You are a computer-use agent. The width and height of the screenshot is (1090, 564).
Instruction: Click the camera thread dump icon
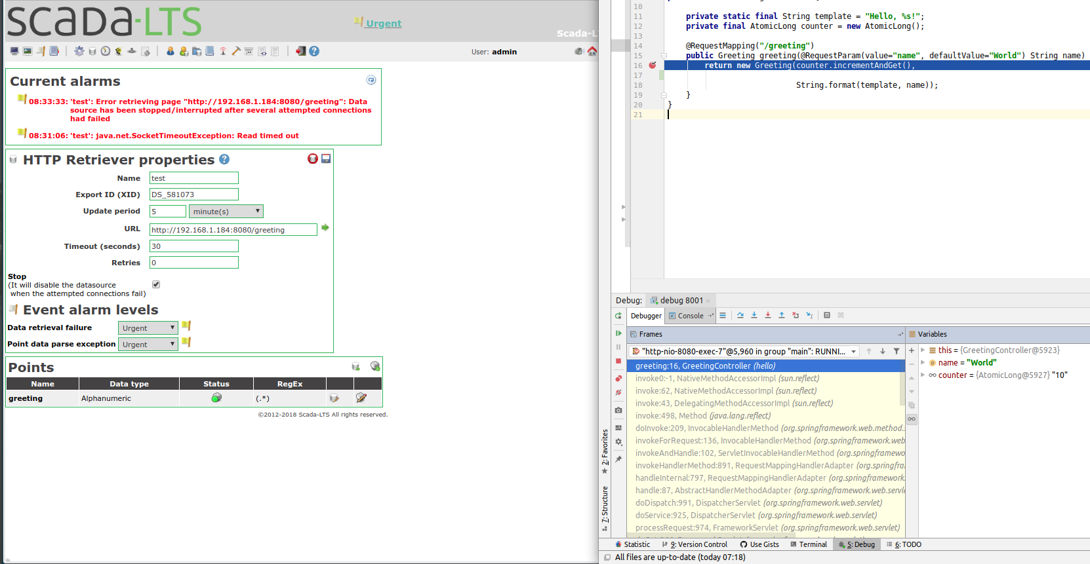click(x=618, y=410)
